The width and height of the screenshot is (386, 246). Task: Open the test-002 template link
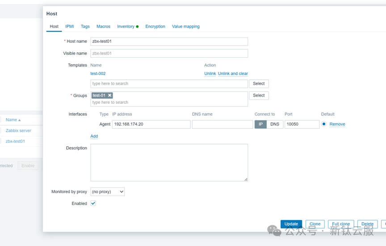tap(98, 73)
